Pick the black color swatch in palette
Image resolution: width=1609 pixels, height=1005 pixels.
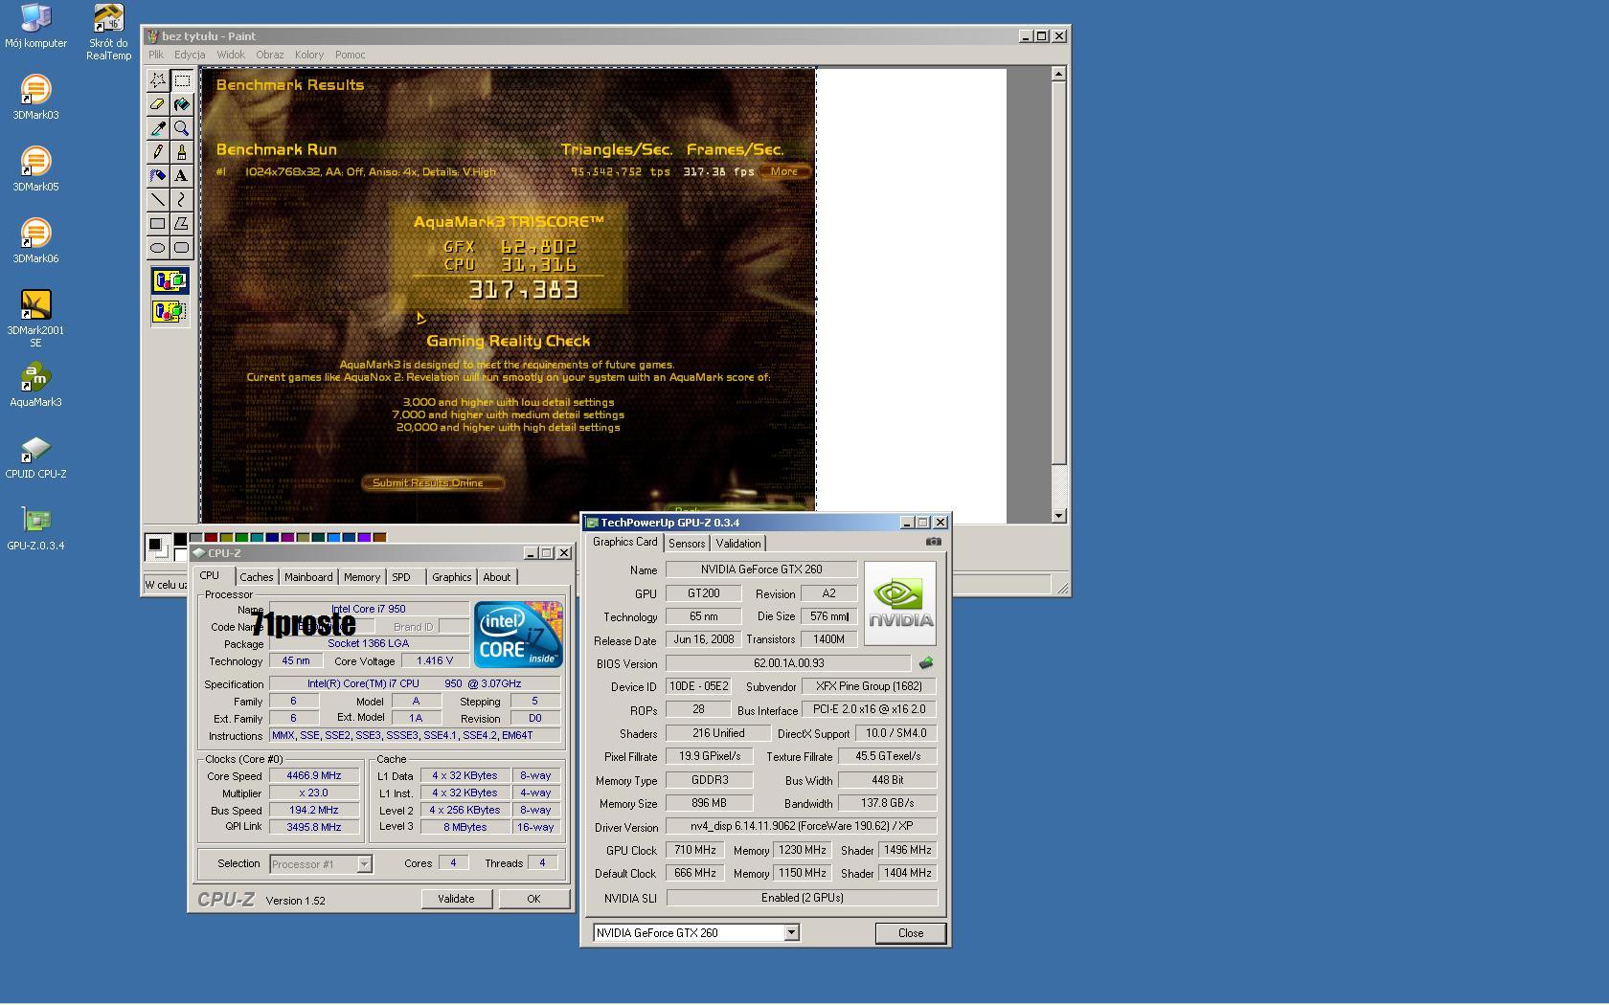[180, 538]
